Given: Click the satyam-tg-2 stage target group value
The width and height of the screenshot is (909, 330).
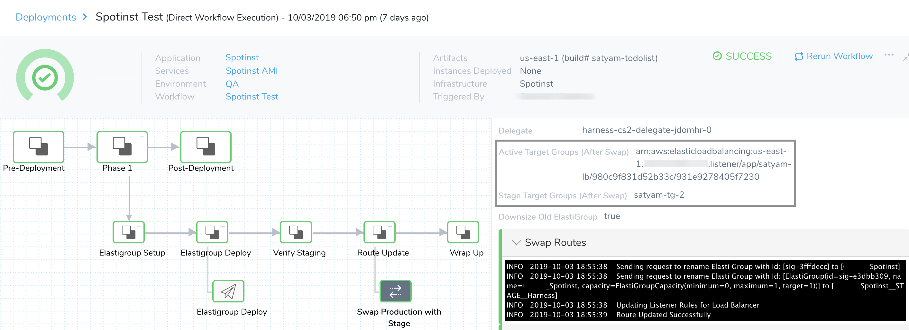Looking at the screenshot, I should (x=659, y=195).
